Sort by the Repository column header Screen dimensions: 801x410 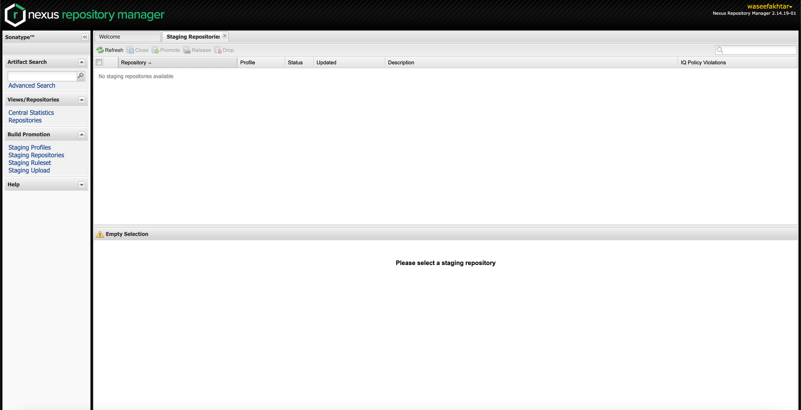click(x=178, y=62)
